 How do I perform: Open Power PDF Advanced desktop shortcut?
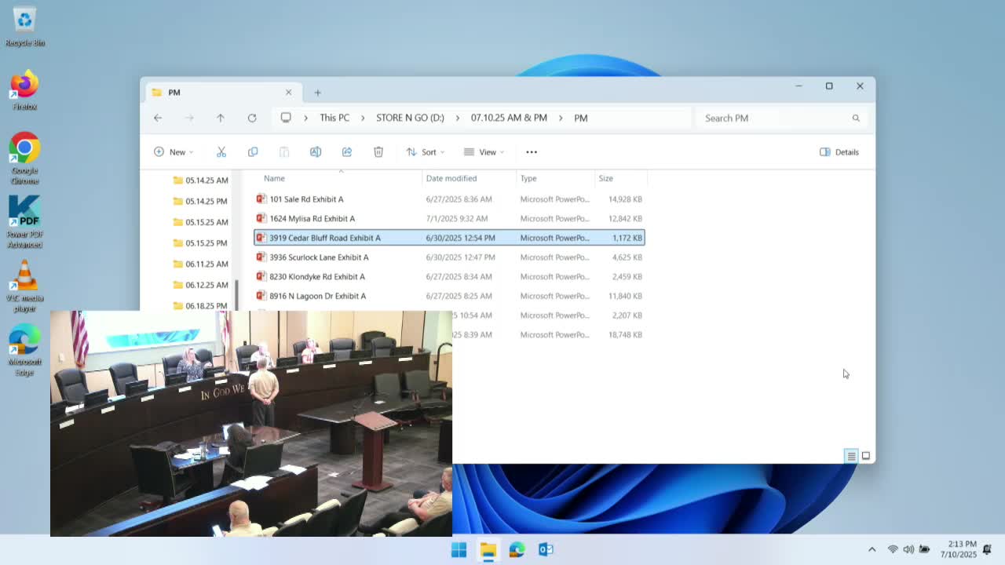(x=24, y=222)
